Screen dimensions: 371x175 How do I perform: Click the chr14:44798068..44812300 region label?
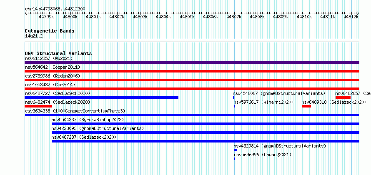click(x=55, y=9)
